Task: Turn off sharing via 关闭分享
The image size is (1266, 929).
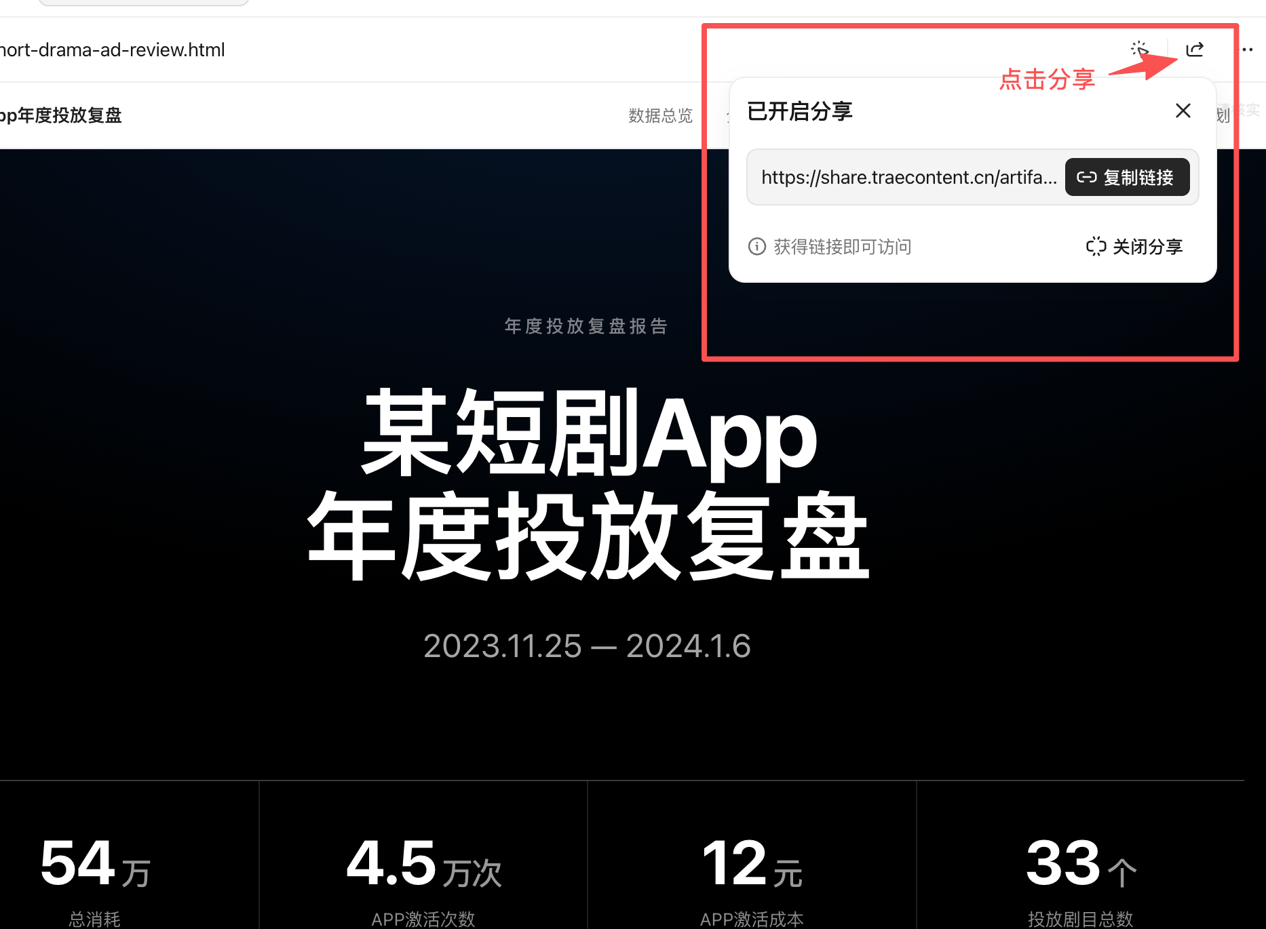Action: (1134, 246)
